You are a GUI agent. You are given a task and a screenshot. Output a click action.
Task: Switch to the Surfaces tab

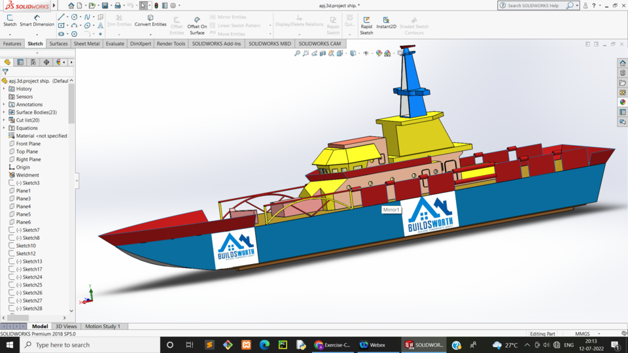coord(58,44)
